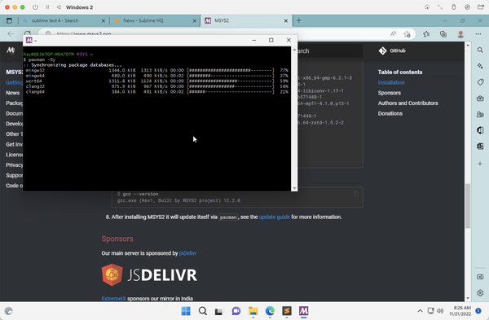Open the GitHub repository link
Viewport: 489px width, 320px height.
click(392, 50)
